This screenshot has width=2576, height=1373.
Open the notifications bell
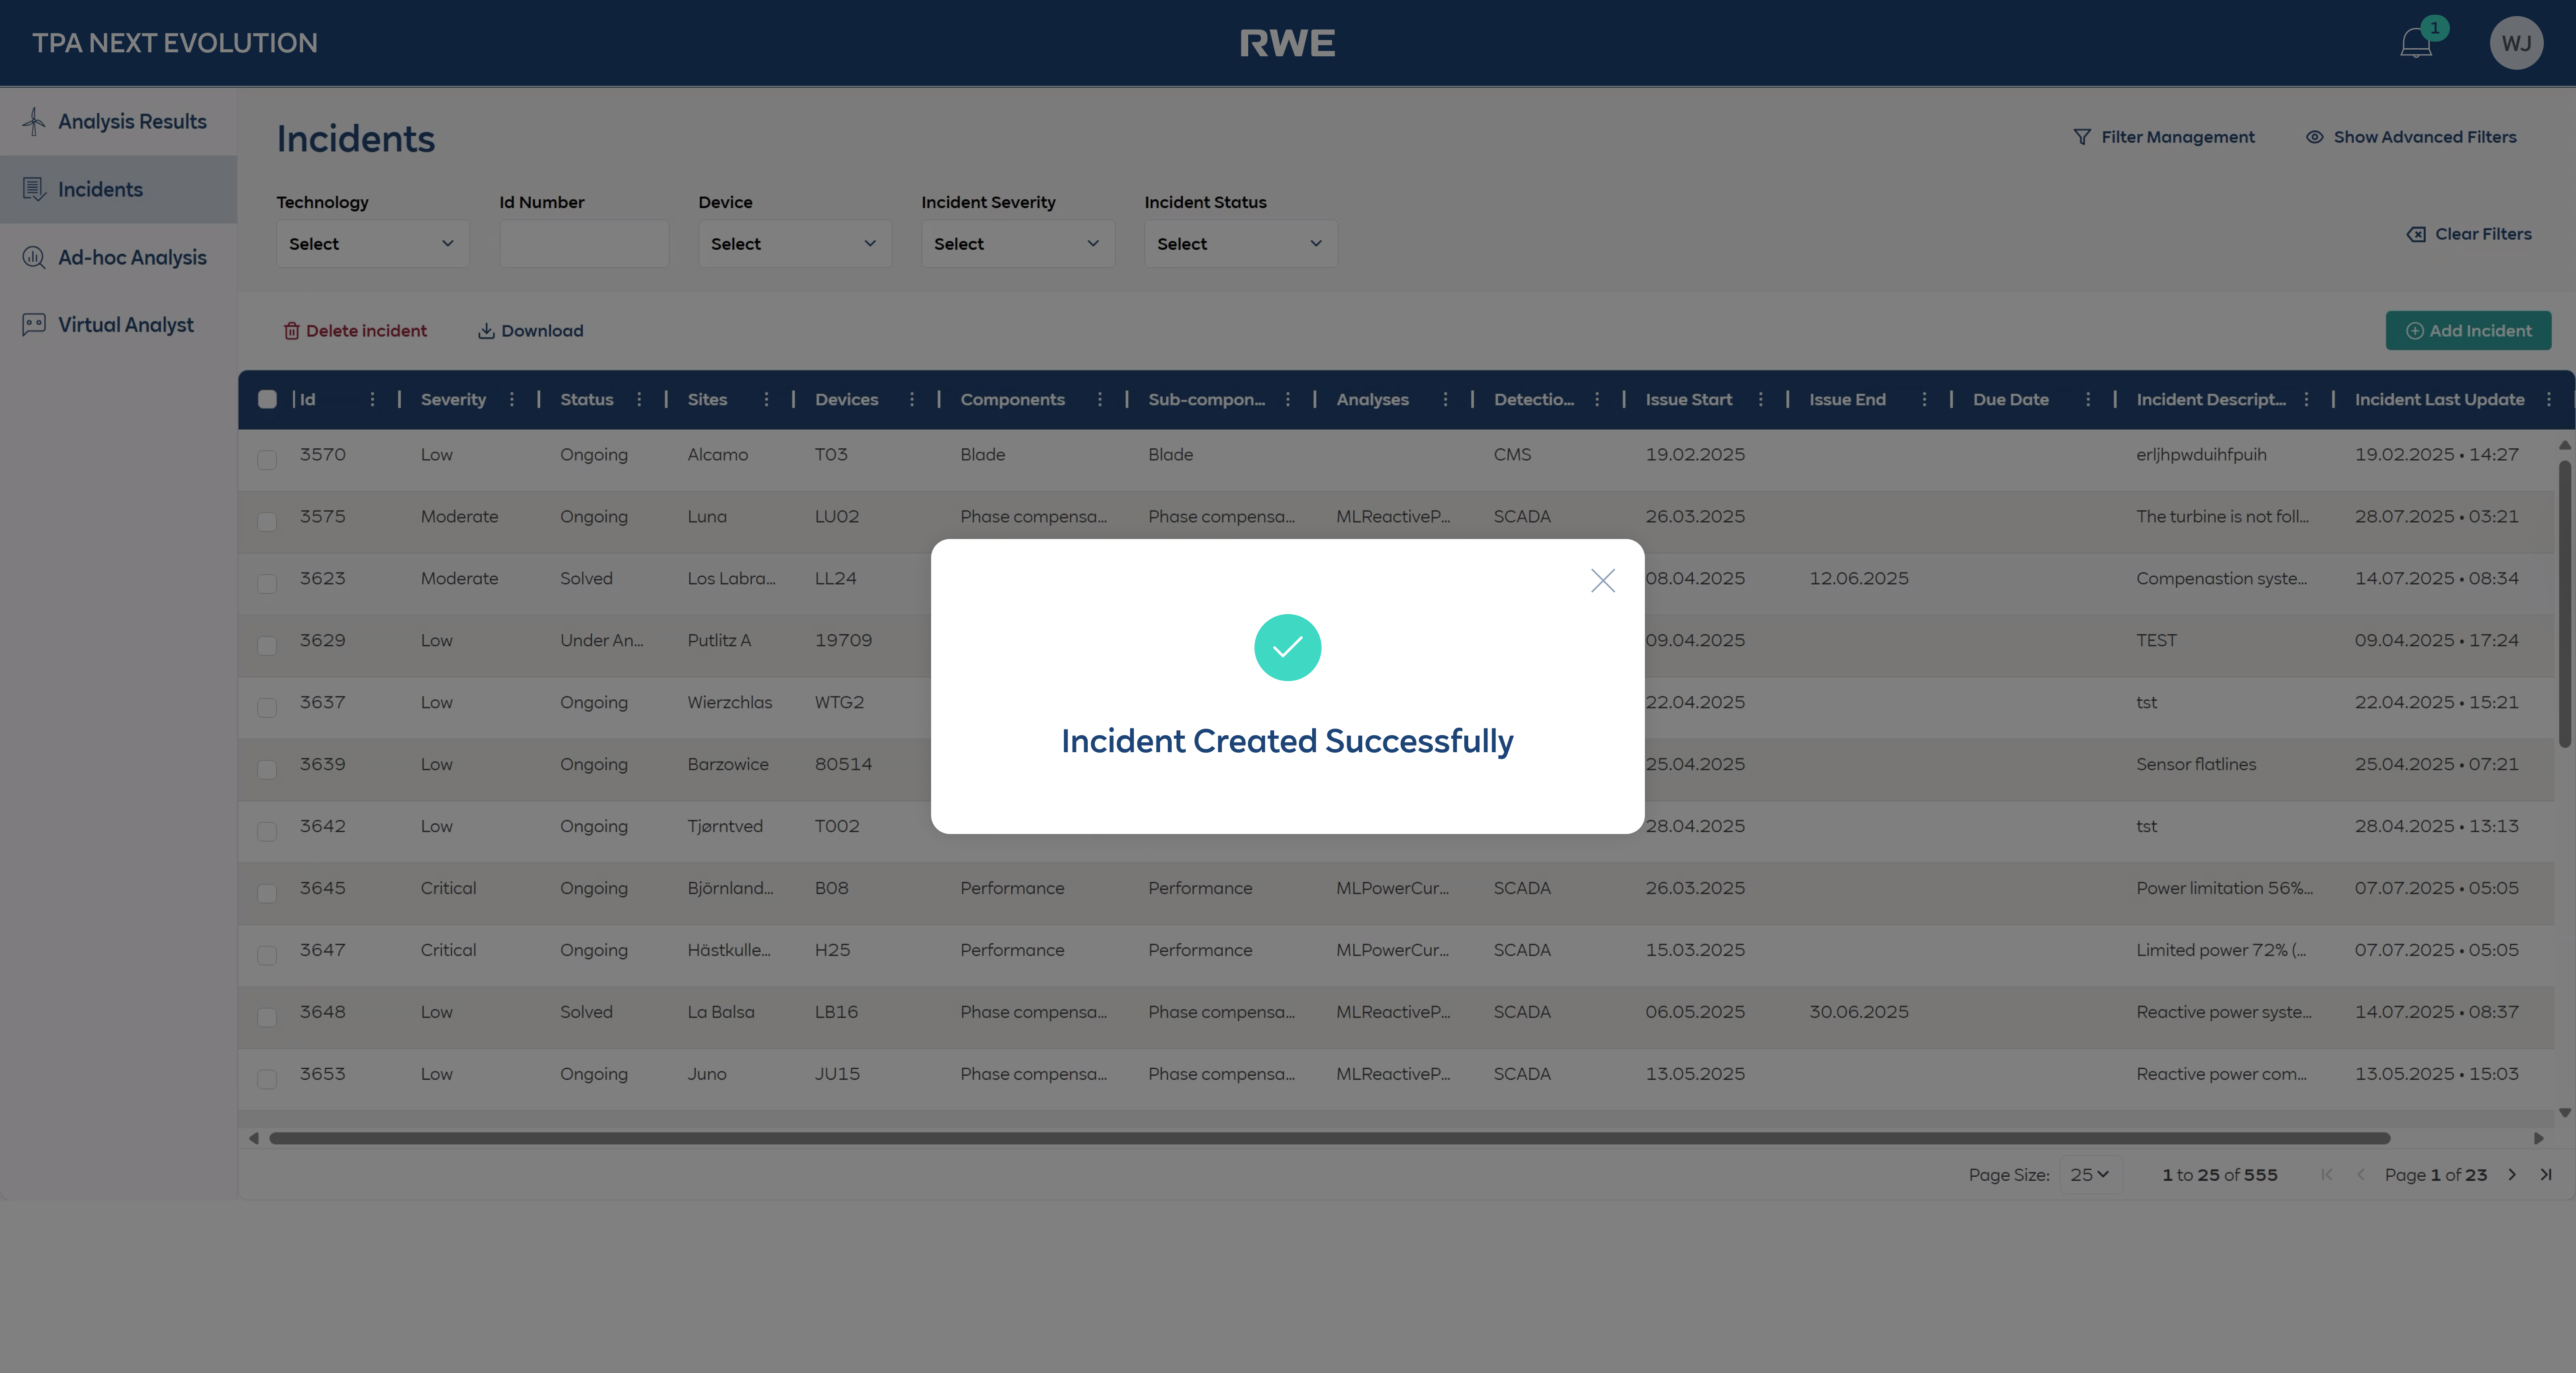(x=2416, y=43)
